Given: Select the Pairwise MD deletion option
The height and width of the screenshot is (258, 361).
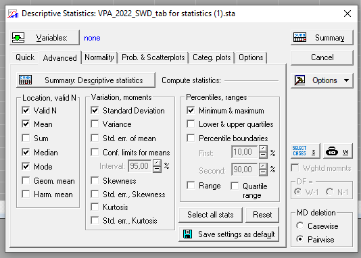Looking at the screenshot, I should pyautogui.click(x=300, y=239).
